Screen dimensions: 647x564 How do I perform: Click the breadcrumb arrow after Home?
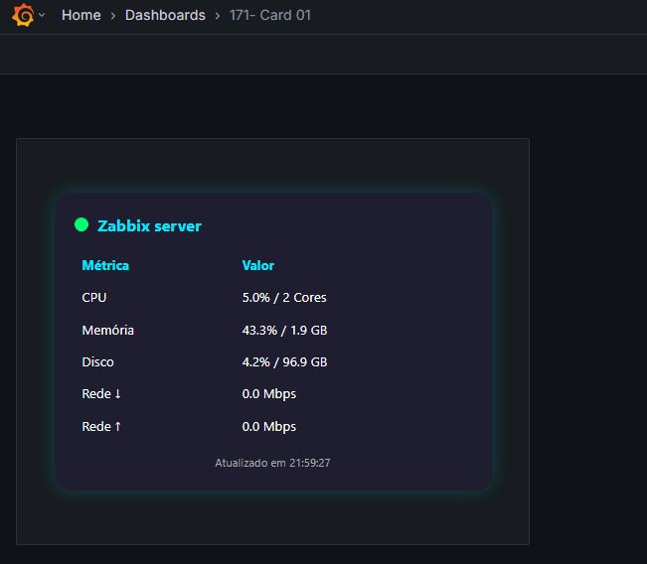click(113, 16)
